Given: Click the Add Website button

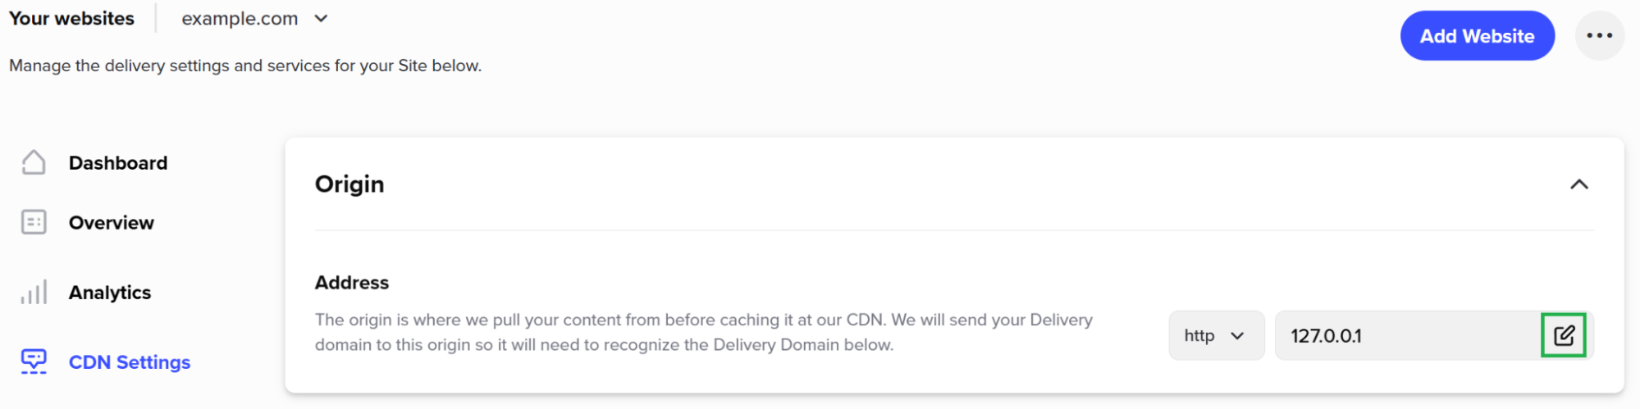Looking at the screenshot, I should coord(1477,35).
